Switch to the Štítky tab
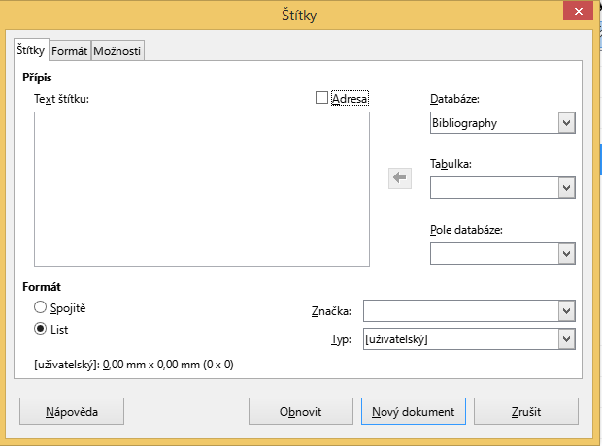Screen dimensions: 602x446 (x=31, y=49)
